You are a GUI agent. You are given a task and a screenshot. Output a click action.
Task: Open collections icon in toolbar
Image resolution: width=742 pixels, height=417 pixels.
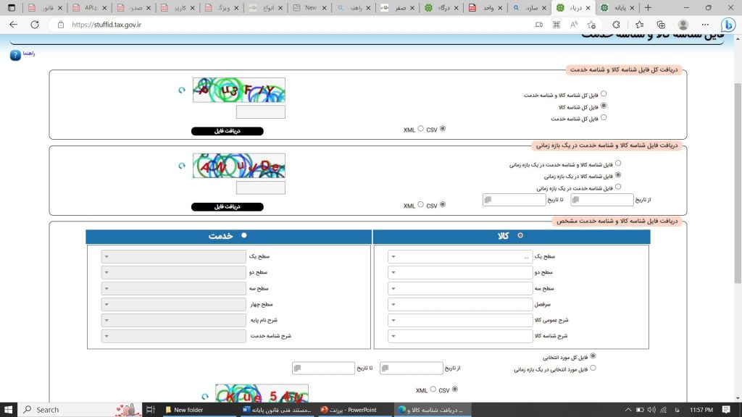point(661,25)
